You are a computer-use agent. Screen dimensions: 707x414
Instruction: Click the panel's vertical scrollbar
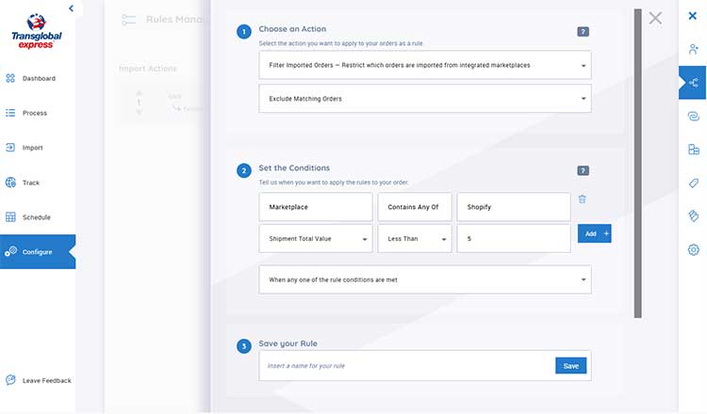click(637, 164)
